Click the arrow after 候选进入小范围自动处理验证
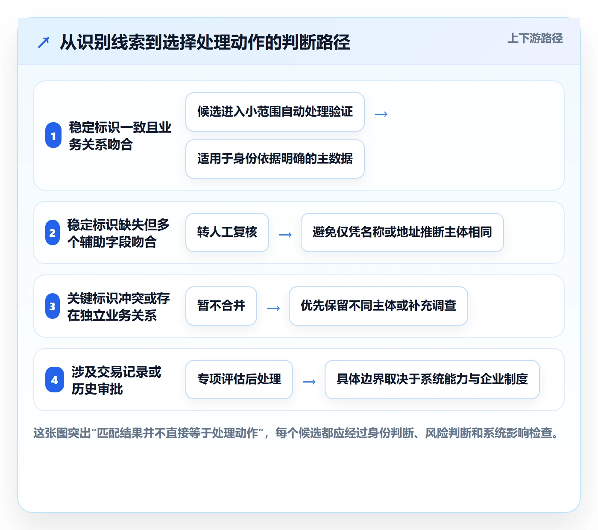This screenshot has width=598, height=530. click(381, 114)
